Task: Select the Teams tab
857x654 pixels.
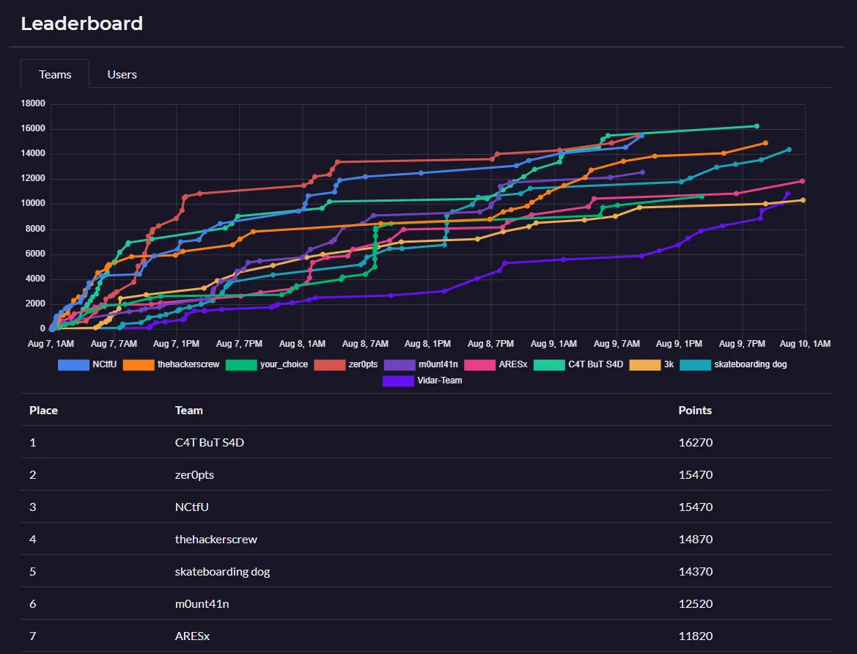Action: pos(55,74)
